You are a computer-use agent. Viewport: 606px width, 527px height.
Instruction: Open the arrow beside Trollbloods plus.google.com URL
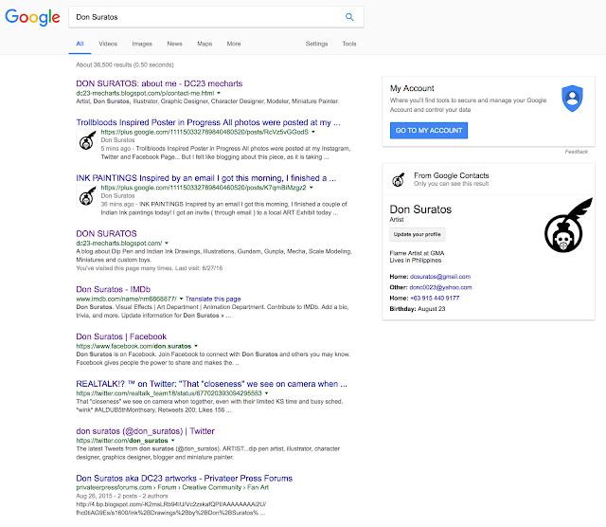click(x=313, y=132)
